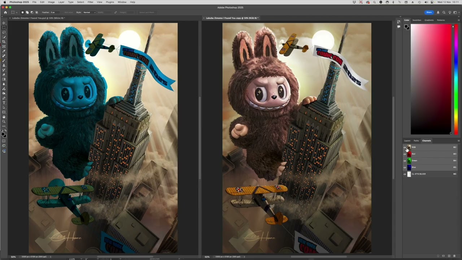Click the hue spectrum slider
The height and width of the screenshot is (260, 462).
[x=456, y=79]
